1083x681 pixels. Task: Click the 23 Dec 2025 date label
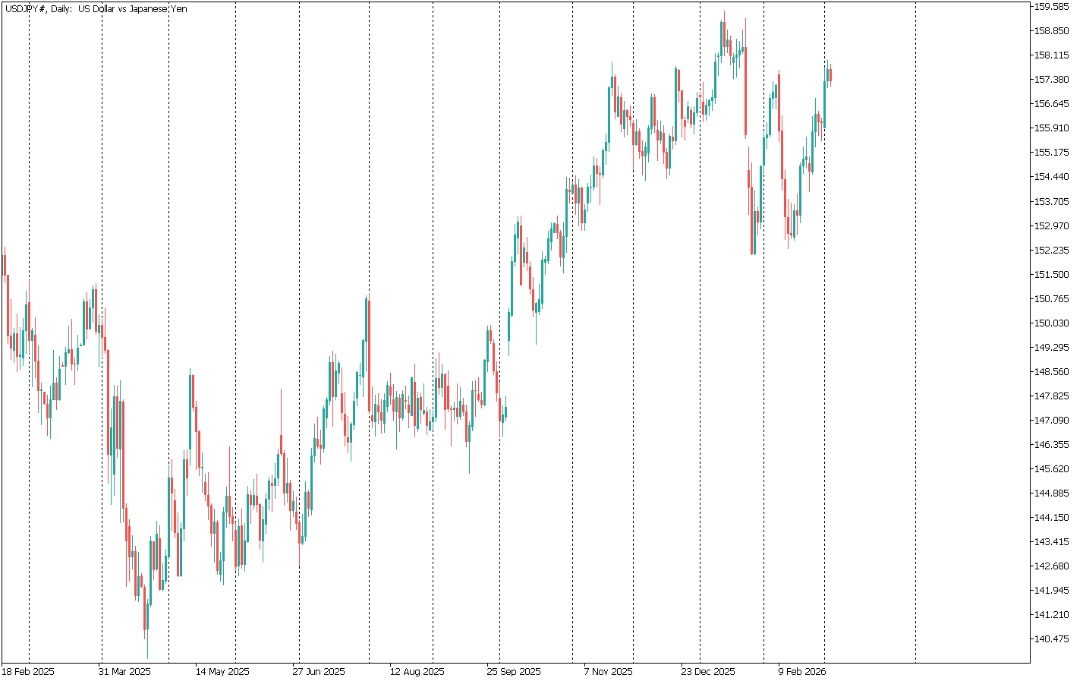click(708, 672)
